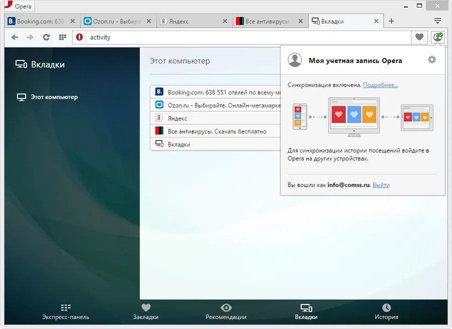Viewport: 452px width, 329px height.
Task: Open История via the clock icon
Action: coord(386,310)
